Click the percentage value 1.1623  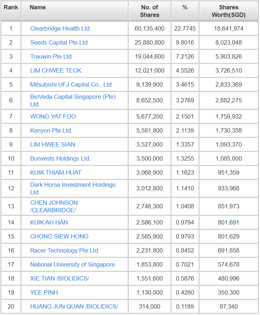pyautogui.click(x=185, y=172)
